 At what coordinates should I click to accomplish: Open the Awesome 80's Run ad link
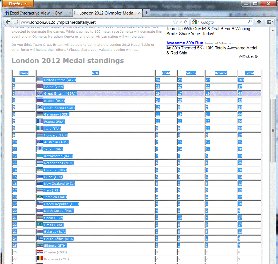[185, 43]
